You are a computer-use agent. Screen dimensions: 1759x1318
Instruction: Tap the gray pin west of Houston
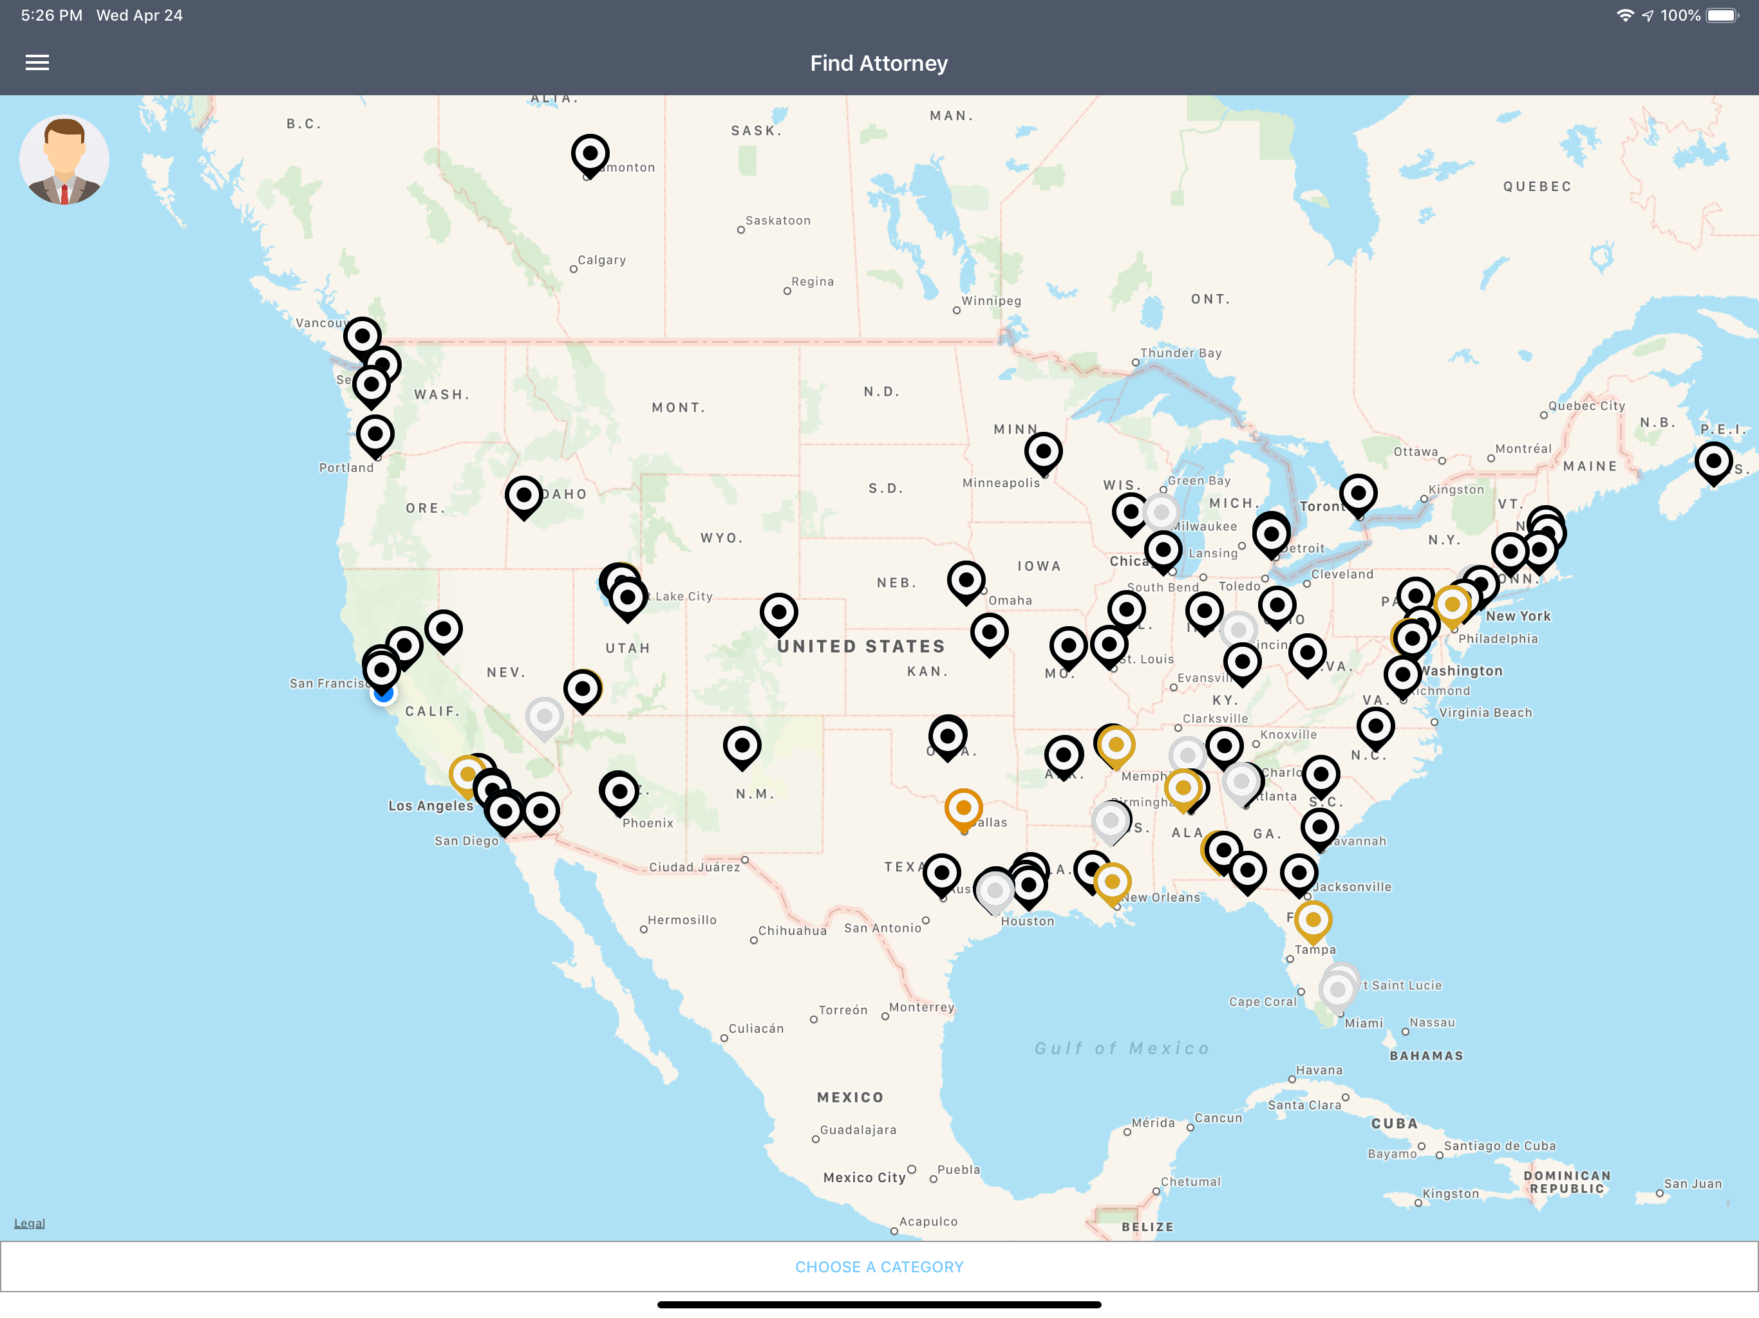(995, 892)
